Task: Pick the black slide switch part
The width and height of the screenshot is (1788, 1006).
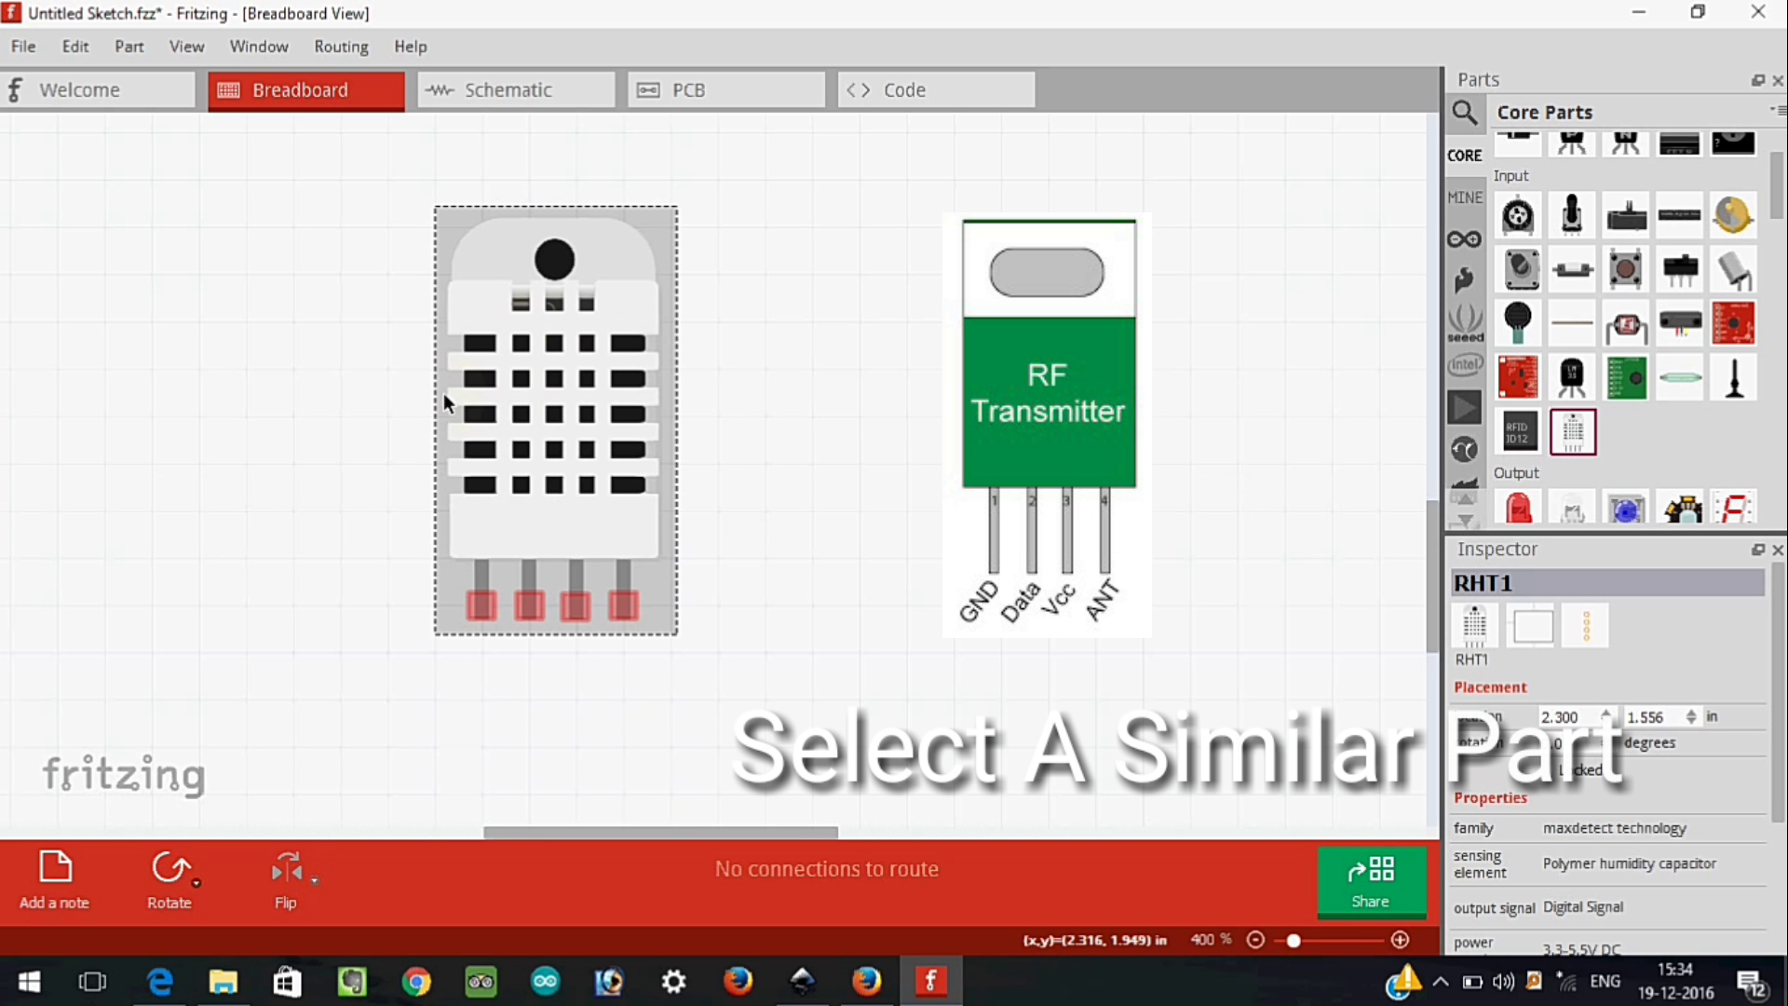Action: click(1680, 270)
